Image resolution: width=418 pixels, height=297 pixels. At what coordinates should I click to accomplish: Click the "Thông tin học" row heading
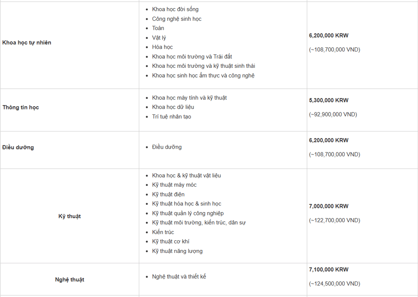[x=21, y=107]
